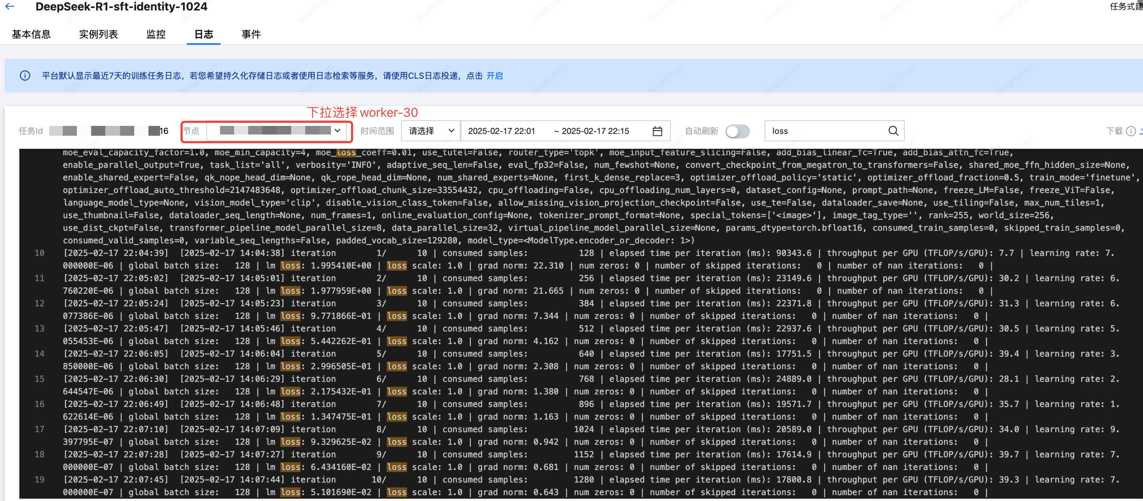Viewport: 1143px width, 501px height.
Task: Click log line number 11
Action: click(39, 278)
